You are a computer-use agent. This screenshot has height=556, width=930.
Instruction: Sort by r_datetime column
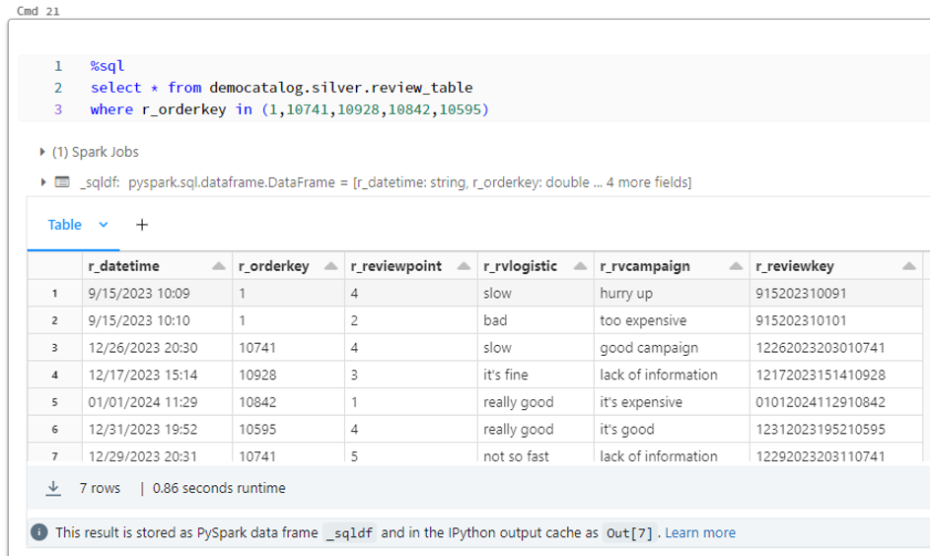point(218,266)
